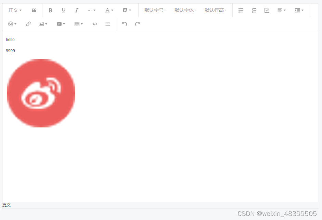Redo the last edit
The width and height of the screenshot is (322, 220).
point(138,24)
